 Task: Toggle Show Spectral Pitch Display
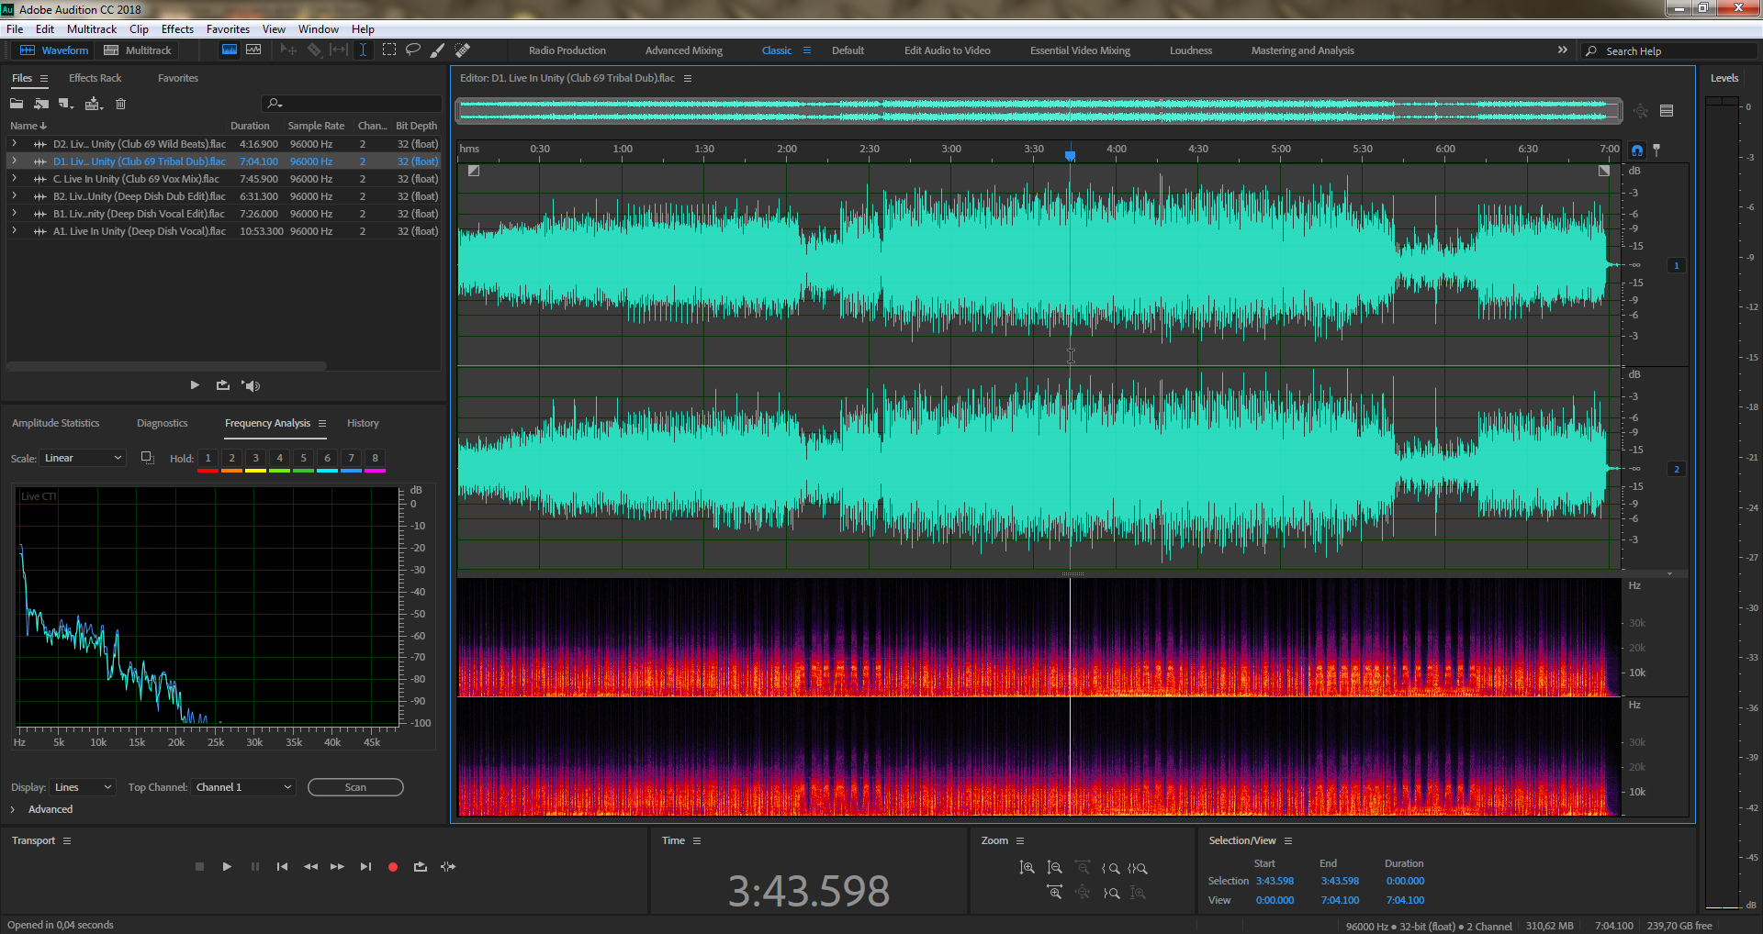[254, 50]
